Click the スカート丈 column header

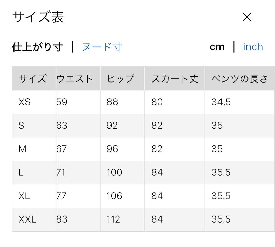pyautogui.click(x=175, y=79)
